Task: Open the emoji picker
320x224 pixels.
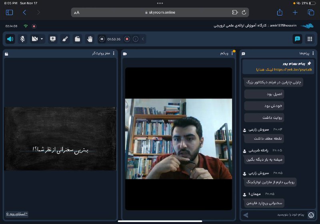Action: 311,215
